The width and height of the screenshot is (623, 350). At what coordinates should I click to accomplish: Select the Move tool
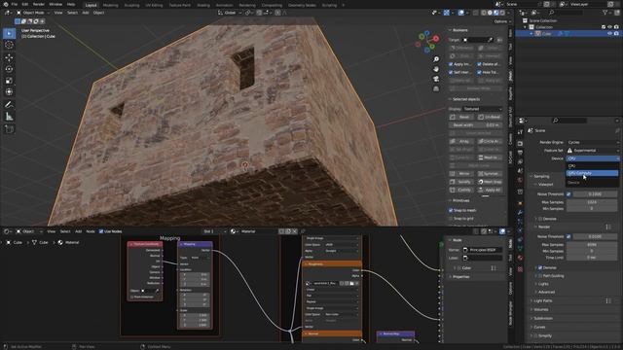click(x=9, y=57)
